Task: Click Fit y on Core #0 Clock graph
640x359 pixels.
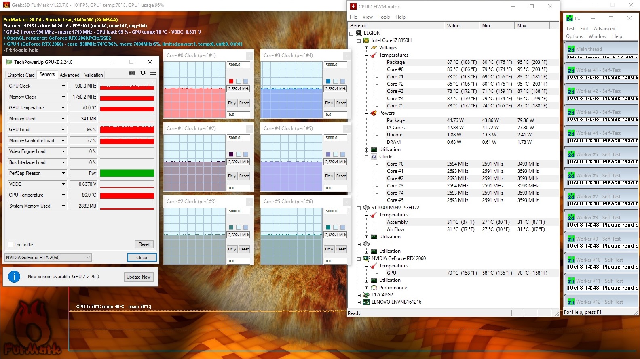Action: [x=232, y=103]
